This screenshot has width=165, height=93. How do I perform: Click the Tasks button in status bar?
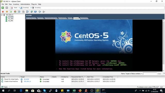(x=5, y=87)
